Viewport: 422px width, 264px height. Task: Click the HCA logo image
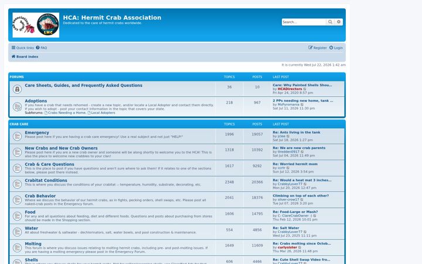36,25
